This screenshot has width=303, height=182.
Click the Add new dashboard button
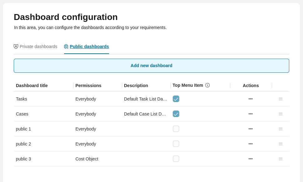point(151,66)
